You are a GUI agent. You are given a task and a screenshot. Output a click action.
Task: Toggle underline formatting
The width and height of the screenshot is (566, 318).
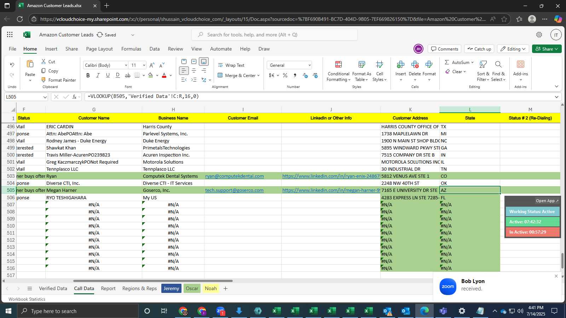[108, 75]
